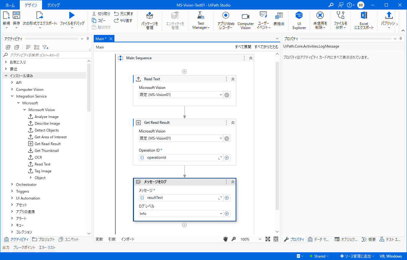This screenshot has width=407, height=260.
Task: Click 切り取り (Cut) in ribbon
Action: (x=101, y=14)
